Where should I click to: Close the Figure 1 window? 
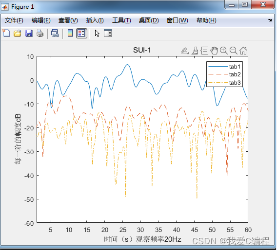(263, 4)
